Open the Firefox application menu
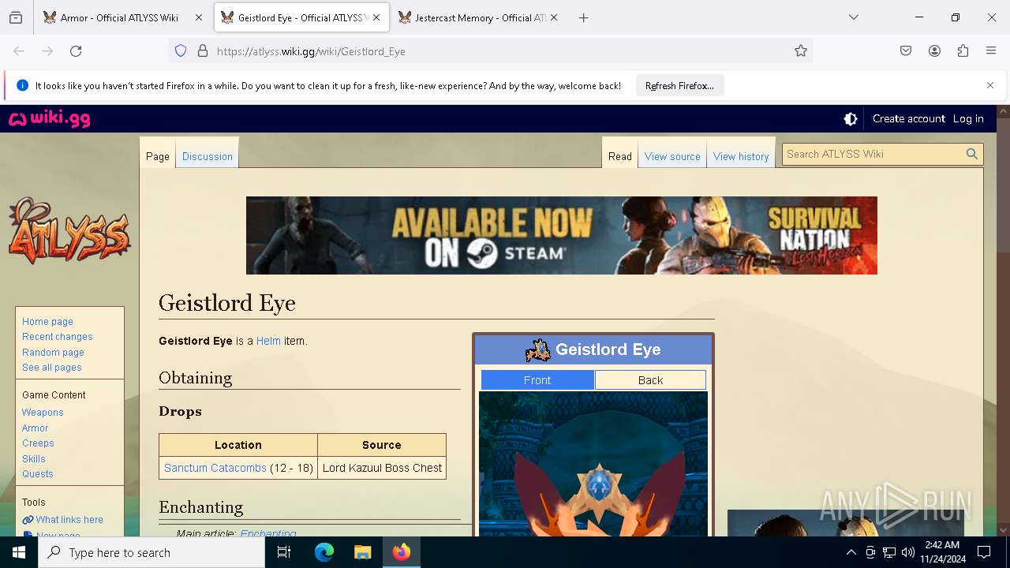Viewport: 1010px width, 568px height. [x=991, y=51]
